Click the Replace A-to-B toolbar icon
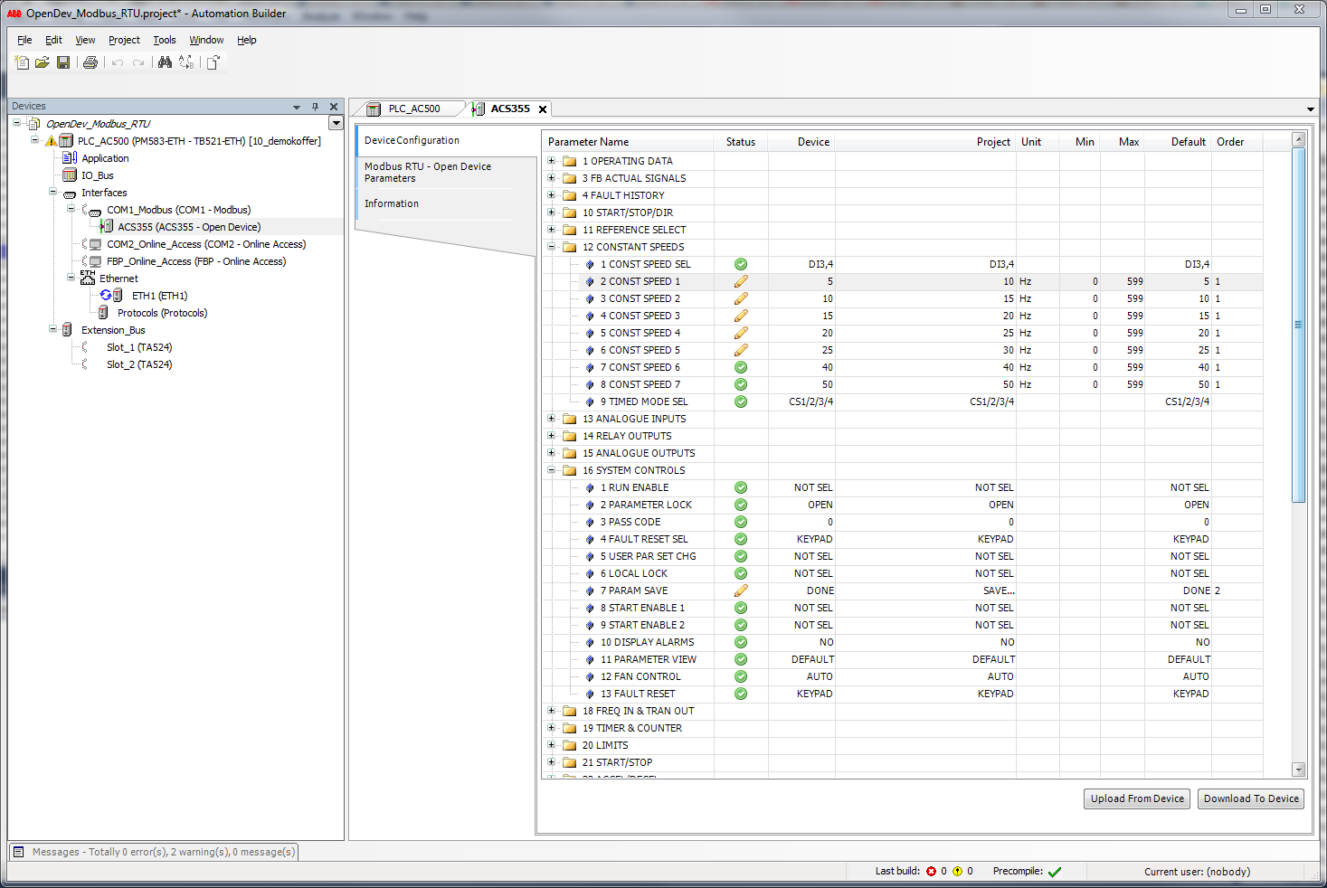This screenshot has width=1327, height=888. [x=186, y=62]
